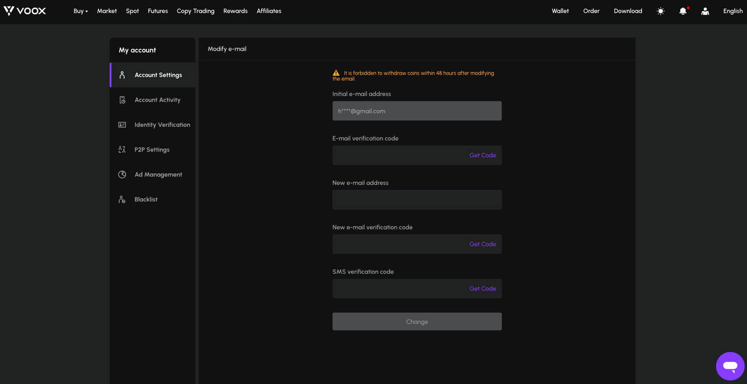747x384 pixels.
Task: Click the My account heading
Action: pyautogui.click(x=137, y=50)
